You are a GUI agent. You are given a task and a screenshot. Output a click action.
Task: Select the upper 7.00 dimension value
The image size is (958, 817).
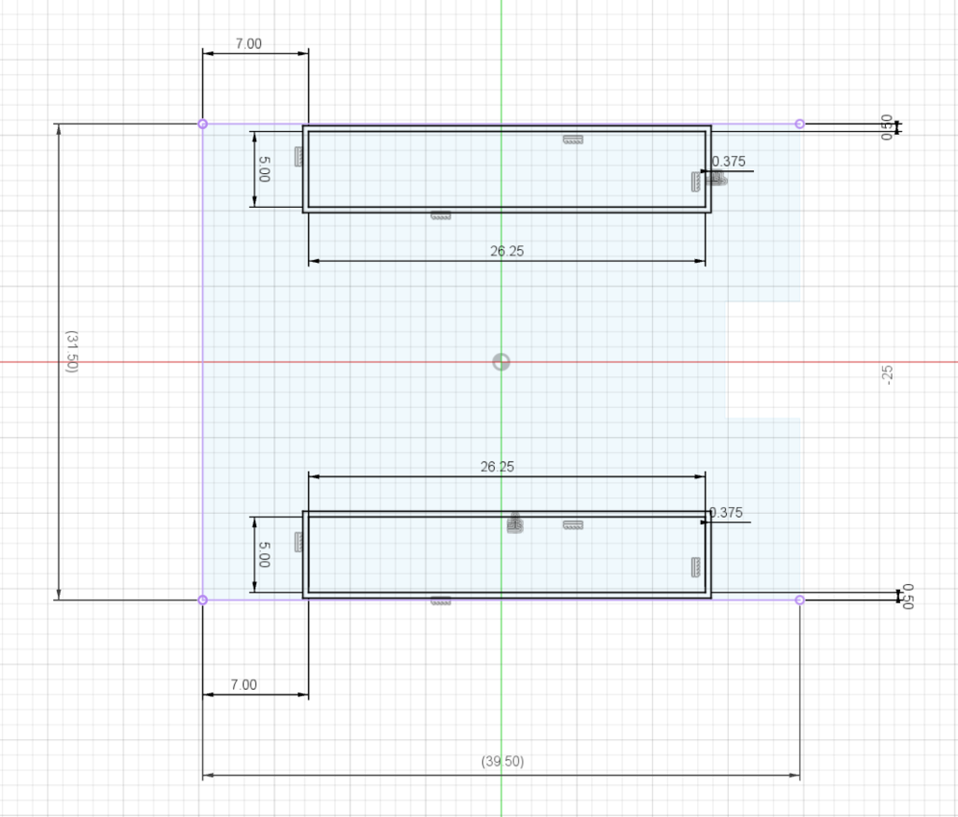pos(249,44)
